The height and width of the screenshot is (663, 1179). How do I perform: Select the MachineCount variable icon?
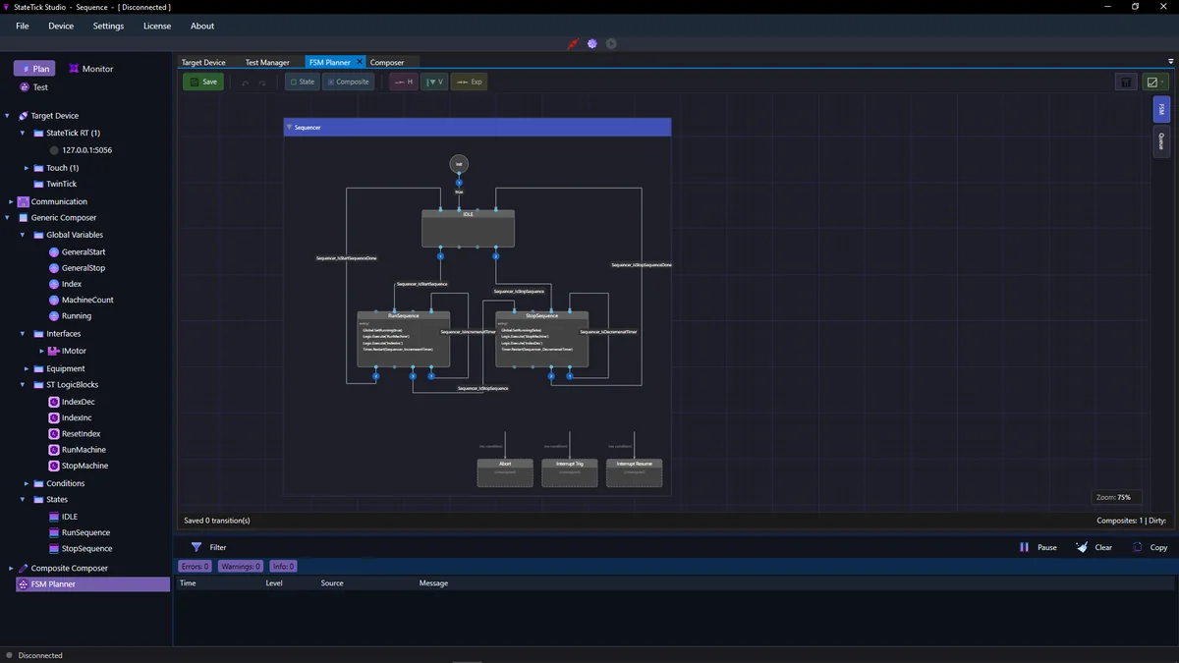point(54,300)
